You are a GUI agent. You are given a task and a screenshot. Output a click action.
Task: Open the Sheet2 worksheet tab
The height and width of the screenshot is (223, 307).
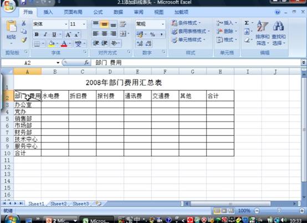[59, 204]
